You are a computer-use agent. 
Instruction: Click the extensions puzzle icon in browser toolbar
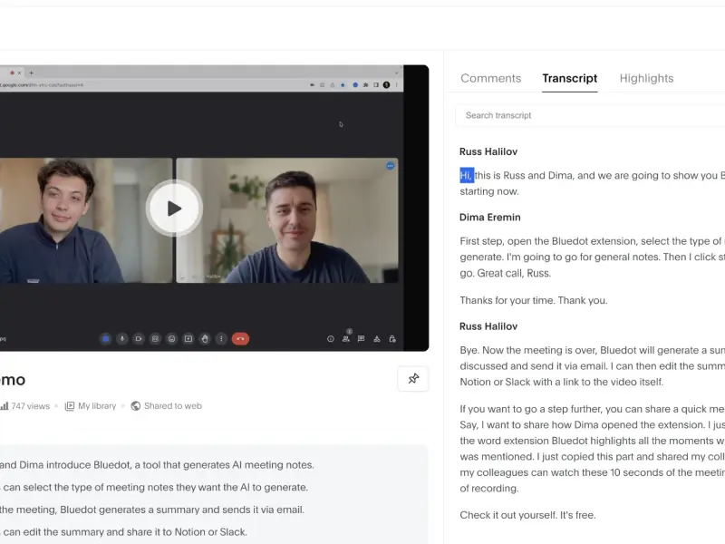coord(366,85)
